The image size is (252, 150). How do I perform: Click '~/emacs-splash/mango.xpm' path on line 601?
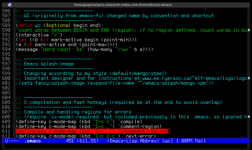click(x=173, y=83)
